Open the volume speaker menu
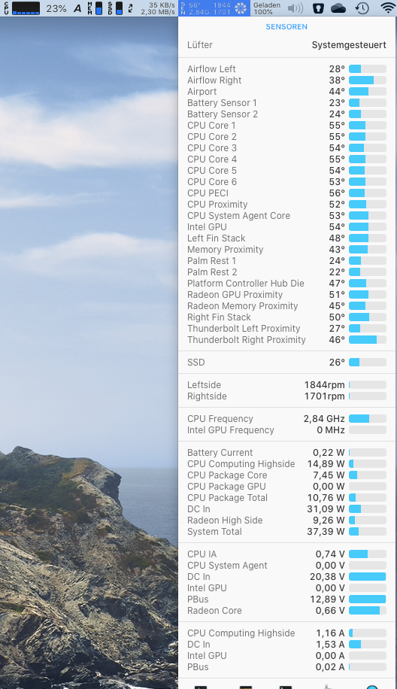The width and height of the screenshot is (397, 689). (295, 8)
